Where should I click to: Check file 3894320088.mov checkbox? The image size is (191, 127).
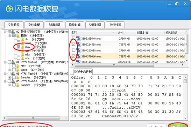[x=74, y=50]
